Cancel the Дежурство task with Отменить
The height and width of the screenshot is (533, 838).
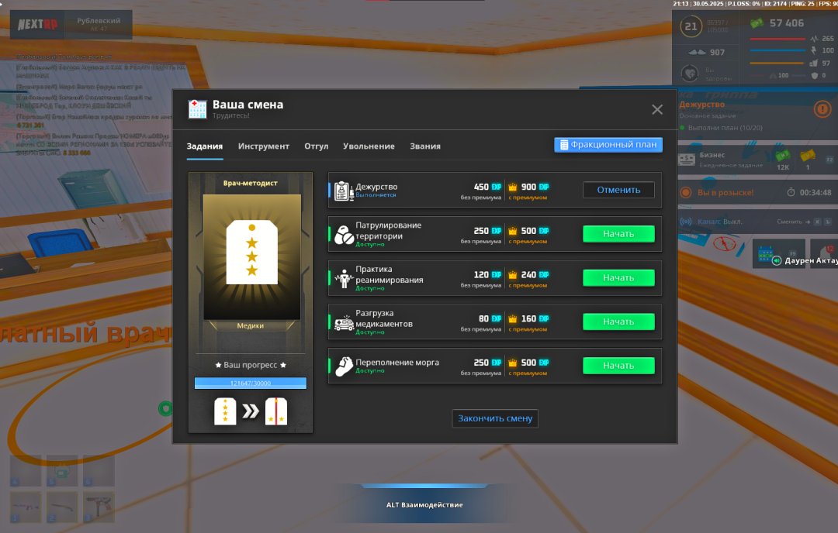coord(618,190)
